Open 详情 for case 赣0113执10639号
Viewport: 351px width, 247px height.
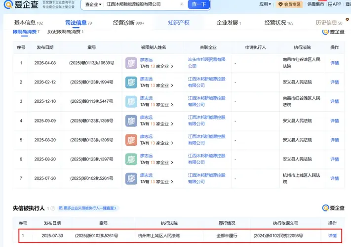click(x=334, y=63)
